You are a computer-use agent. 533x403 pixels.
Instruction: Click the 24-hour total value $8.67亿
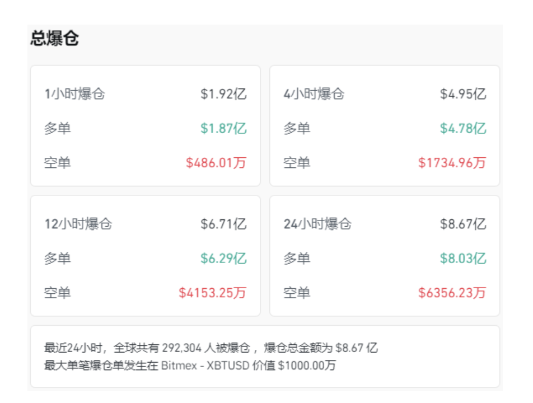(x=462, y=224)
